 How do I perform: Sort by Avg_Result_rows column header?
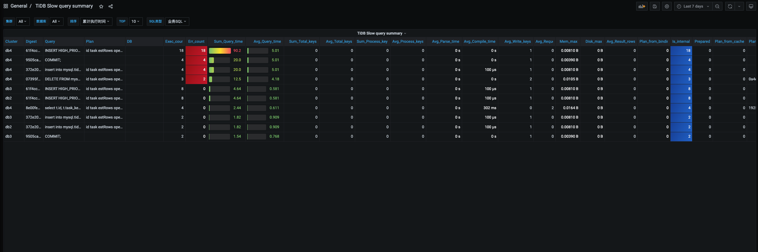pyautogui.click(x=621, y=42)
